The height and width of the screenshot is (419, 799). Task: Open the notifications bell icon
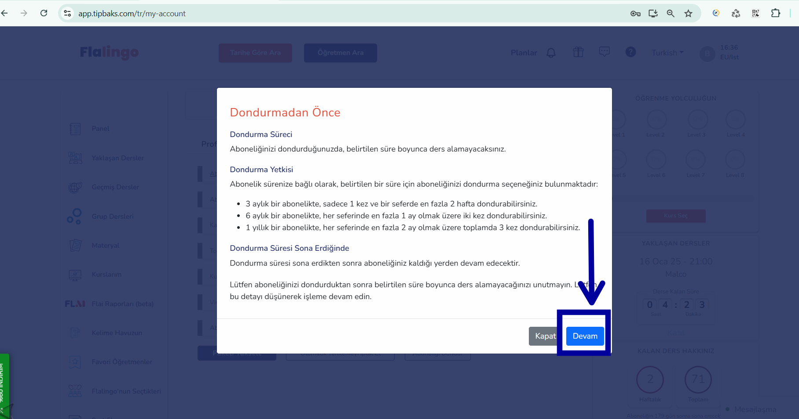coord(551,53)
